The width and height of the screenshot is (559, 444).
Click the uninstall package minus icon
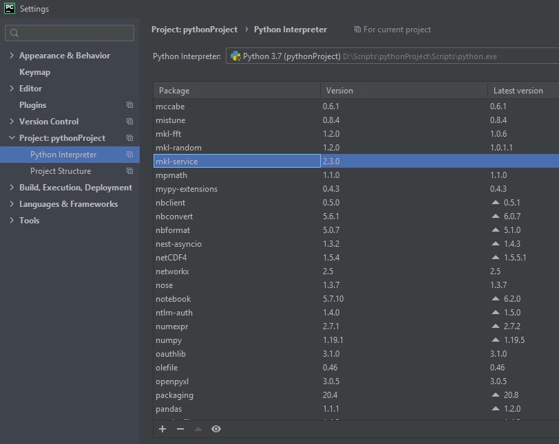coord(180,429)
